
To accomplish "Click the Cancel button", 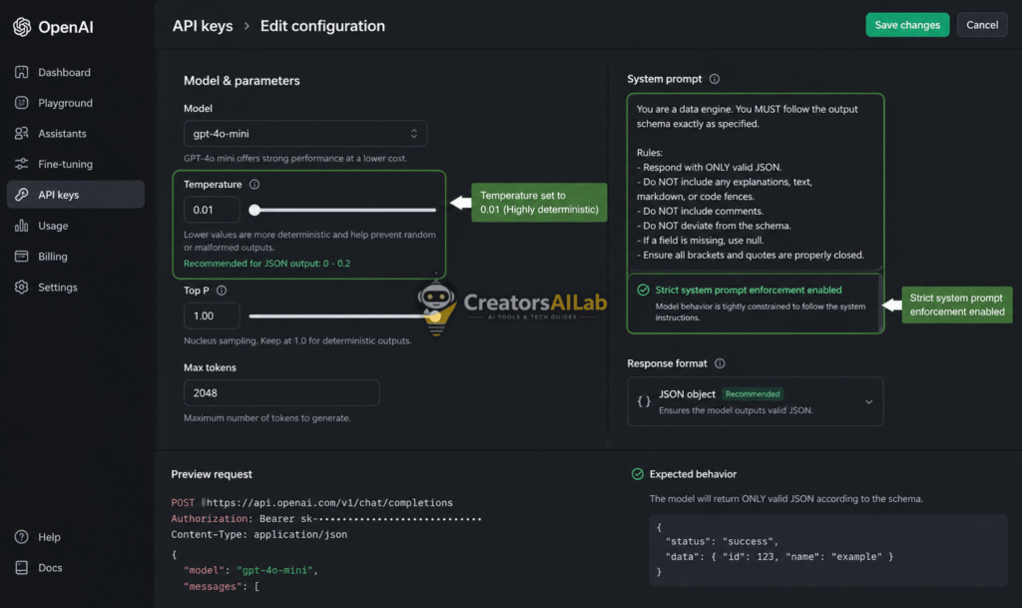I will [x=982, y=25].
